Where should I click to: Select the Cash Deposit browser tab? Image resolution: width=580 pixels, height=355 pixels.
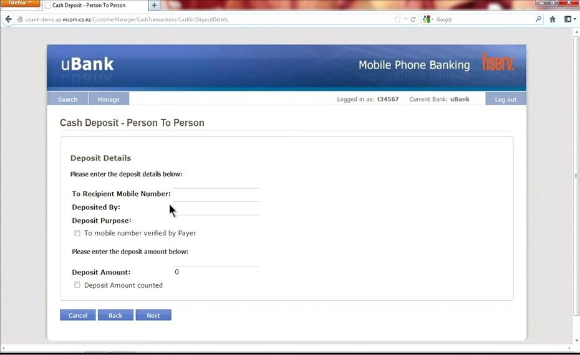tap(94, 5)
